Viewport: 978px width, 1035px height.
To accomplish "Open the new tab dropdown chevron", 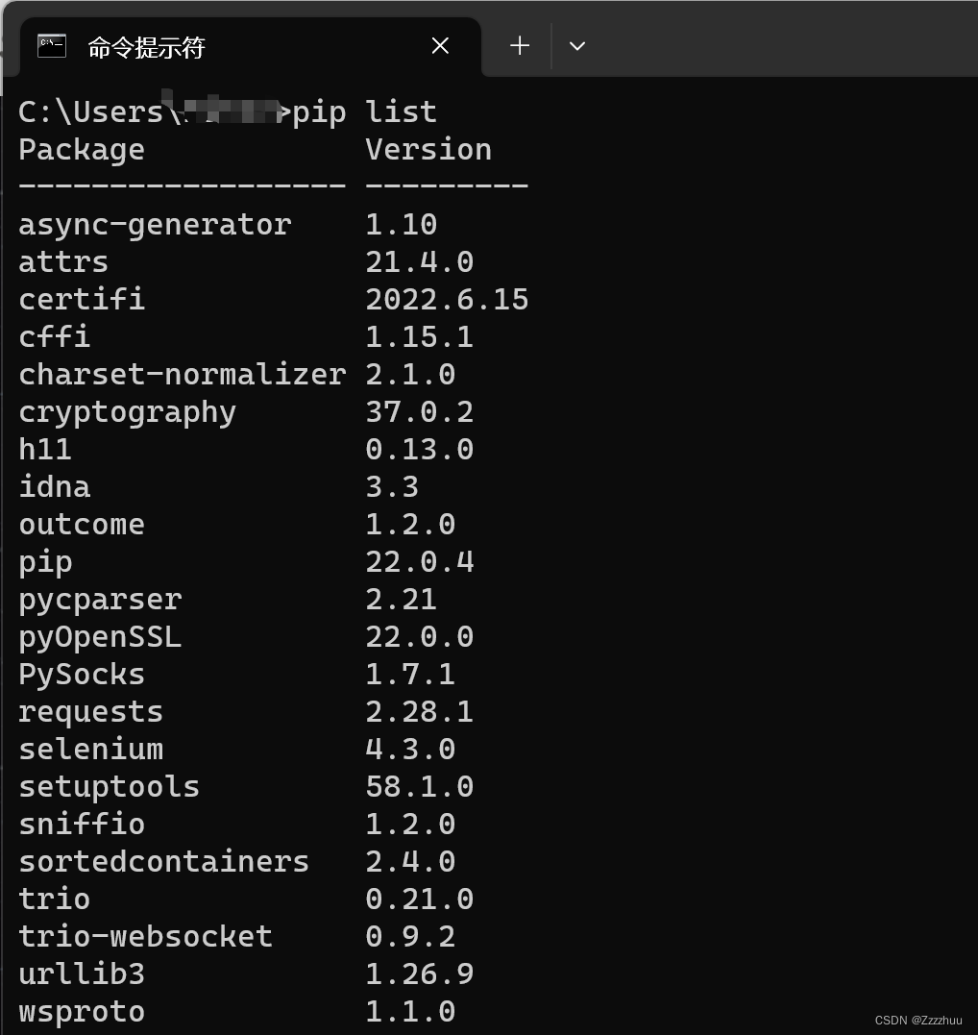I will point(577,45).
